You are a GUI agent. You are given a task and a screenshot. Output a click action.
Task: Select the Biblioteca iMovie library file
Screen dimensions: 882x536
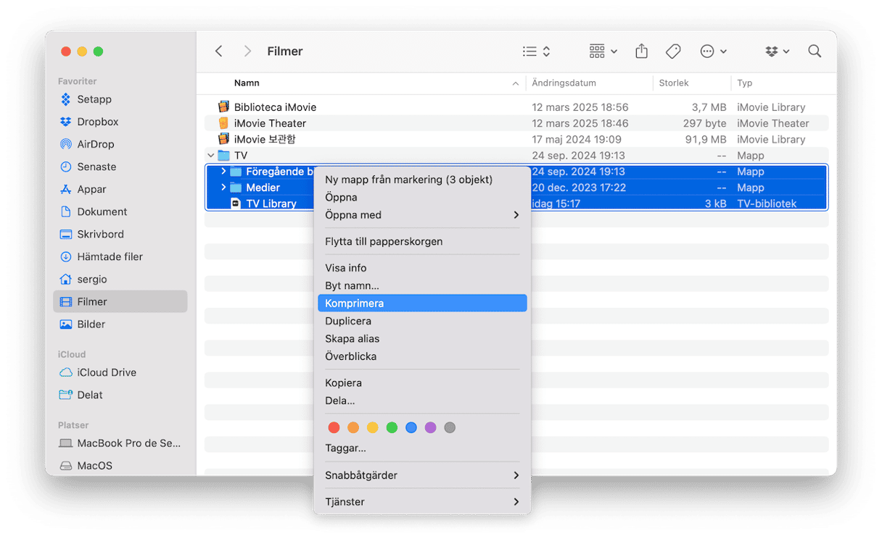coord(275,107)
